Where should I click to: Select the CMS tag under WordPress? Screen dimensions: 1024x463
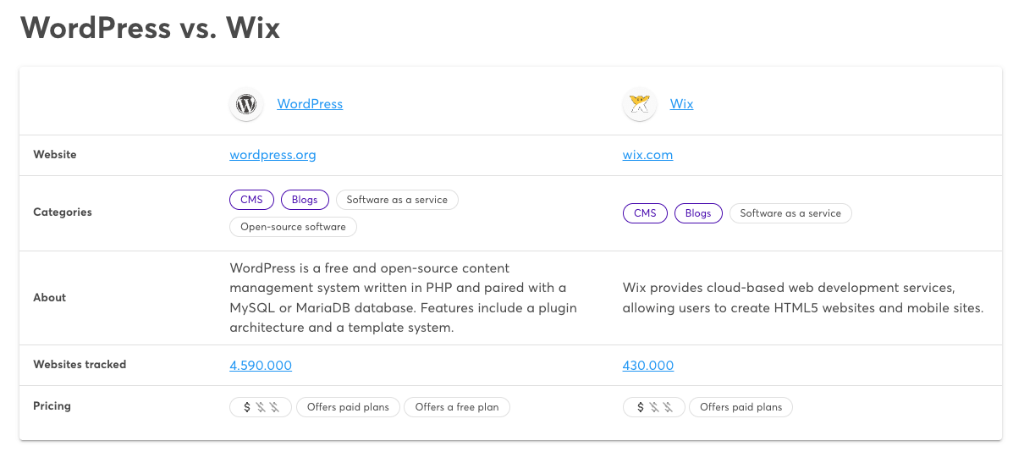(x=252, y=200)
